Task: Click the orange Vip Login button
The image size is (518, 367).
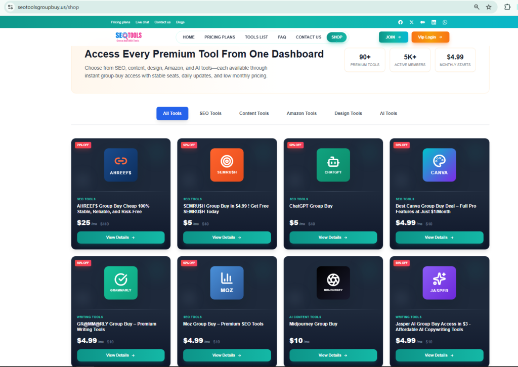Action: 430,37
